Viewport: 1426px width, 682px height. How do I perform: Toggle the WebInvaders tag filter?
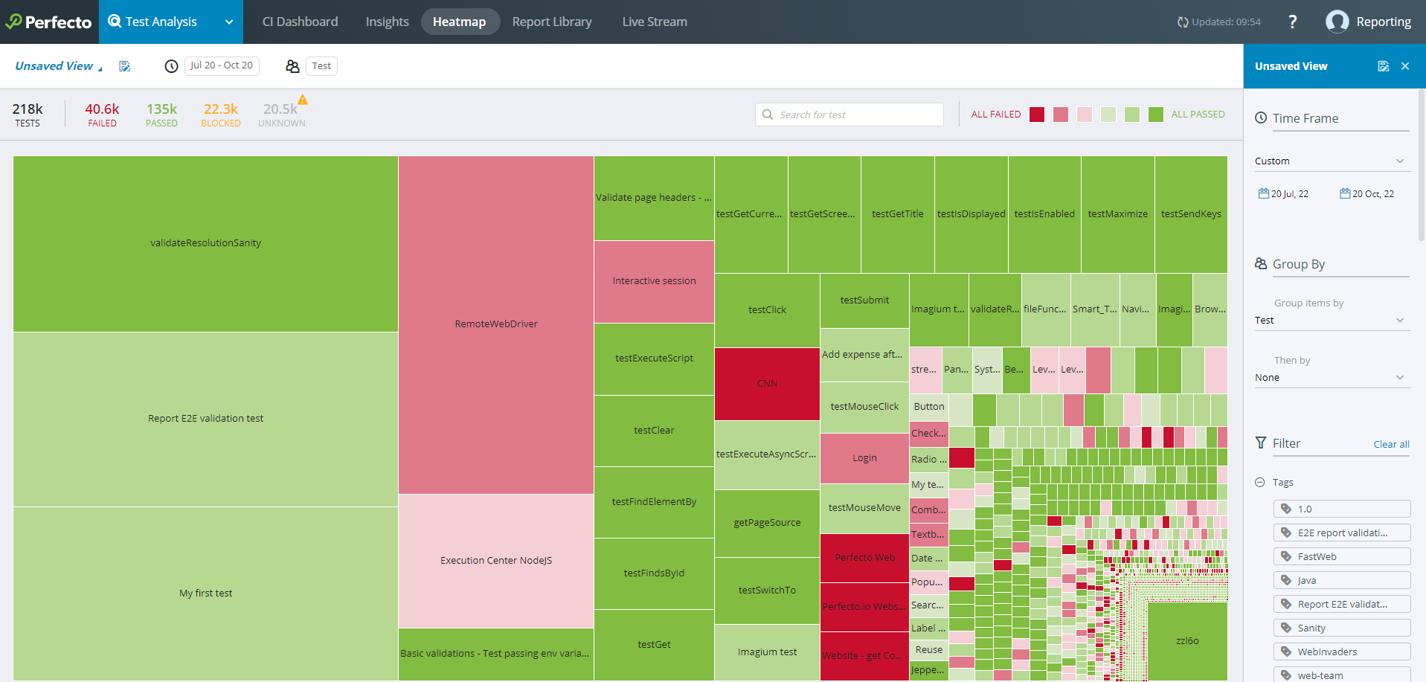pos(1342,652)
